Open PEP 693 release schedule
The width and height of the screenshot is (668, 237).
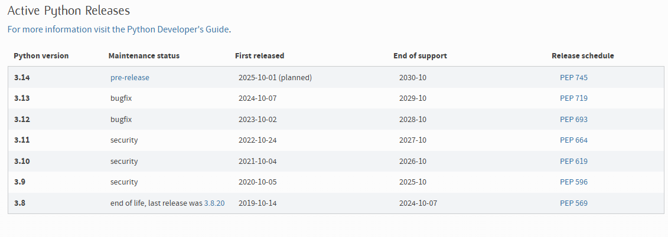(573, 119)
